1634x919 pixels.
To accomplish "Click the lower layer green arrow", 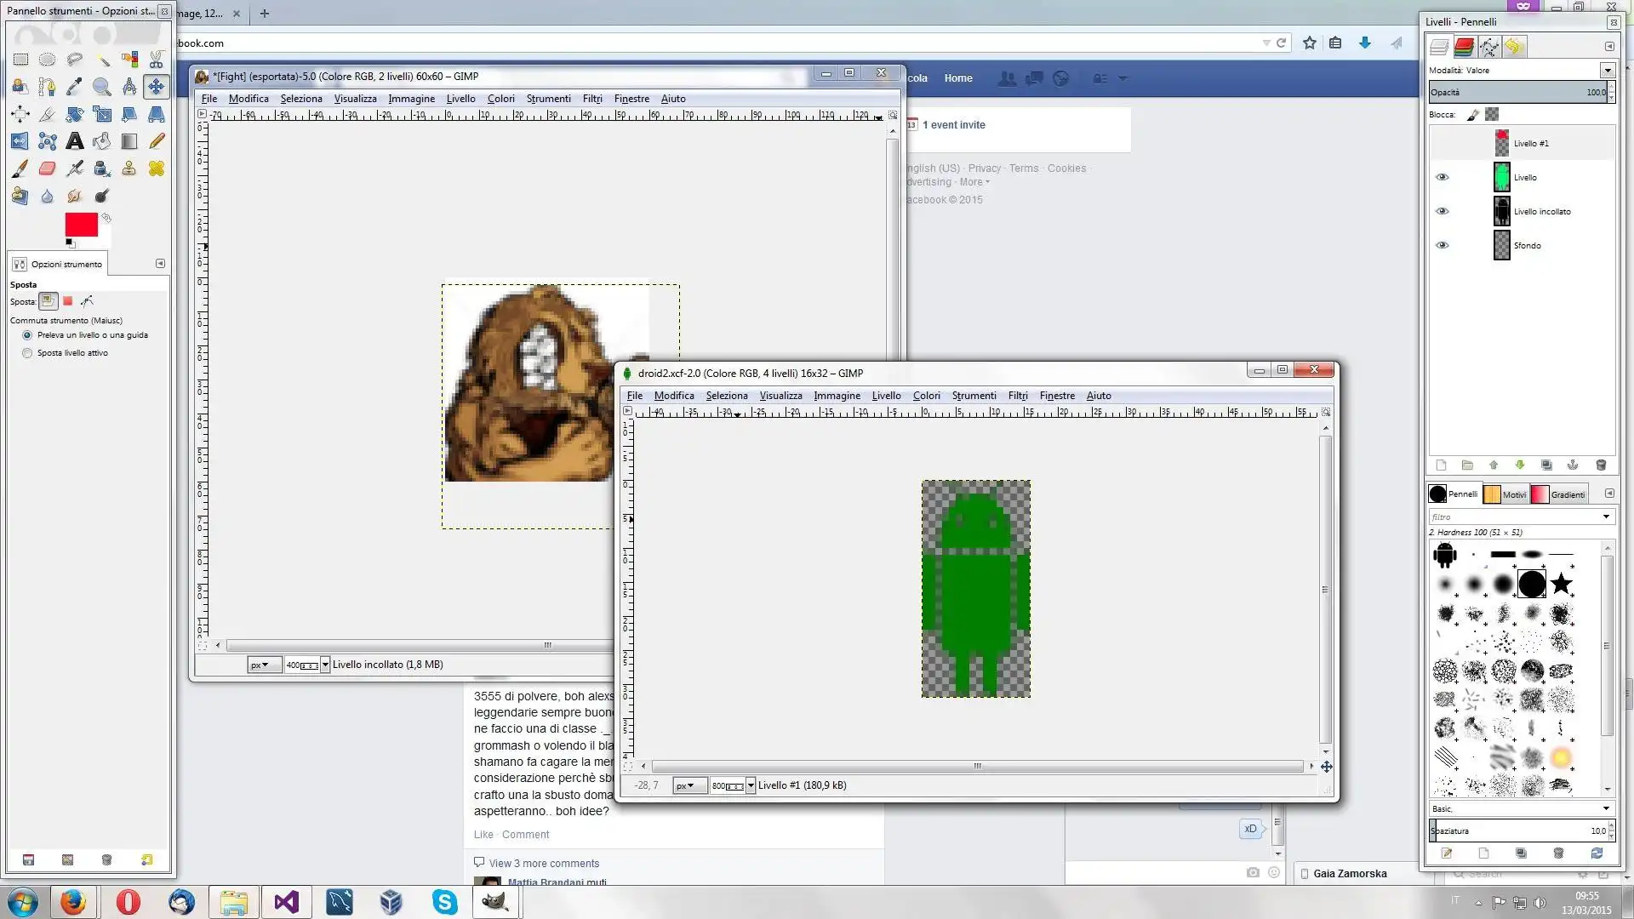I will (x=1520, y=465).
